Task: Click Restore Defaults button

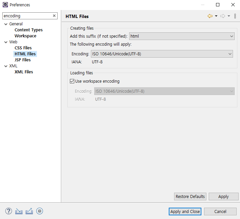Action: (190, 196)
